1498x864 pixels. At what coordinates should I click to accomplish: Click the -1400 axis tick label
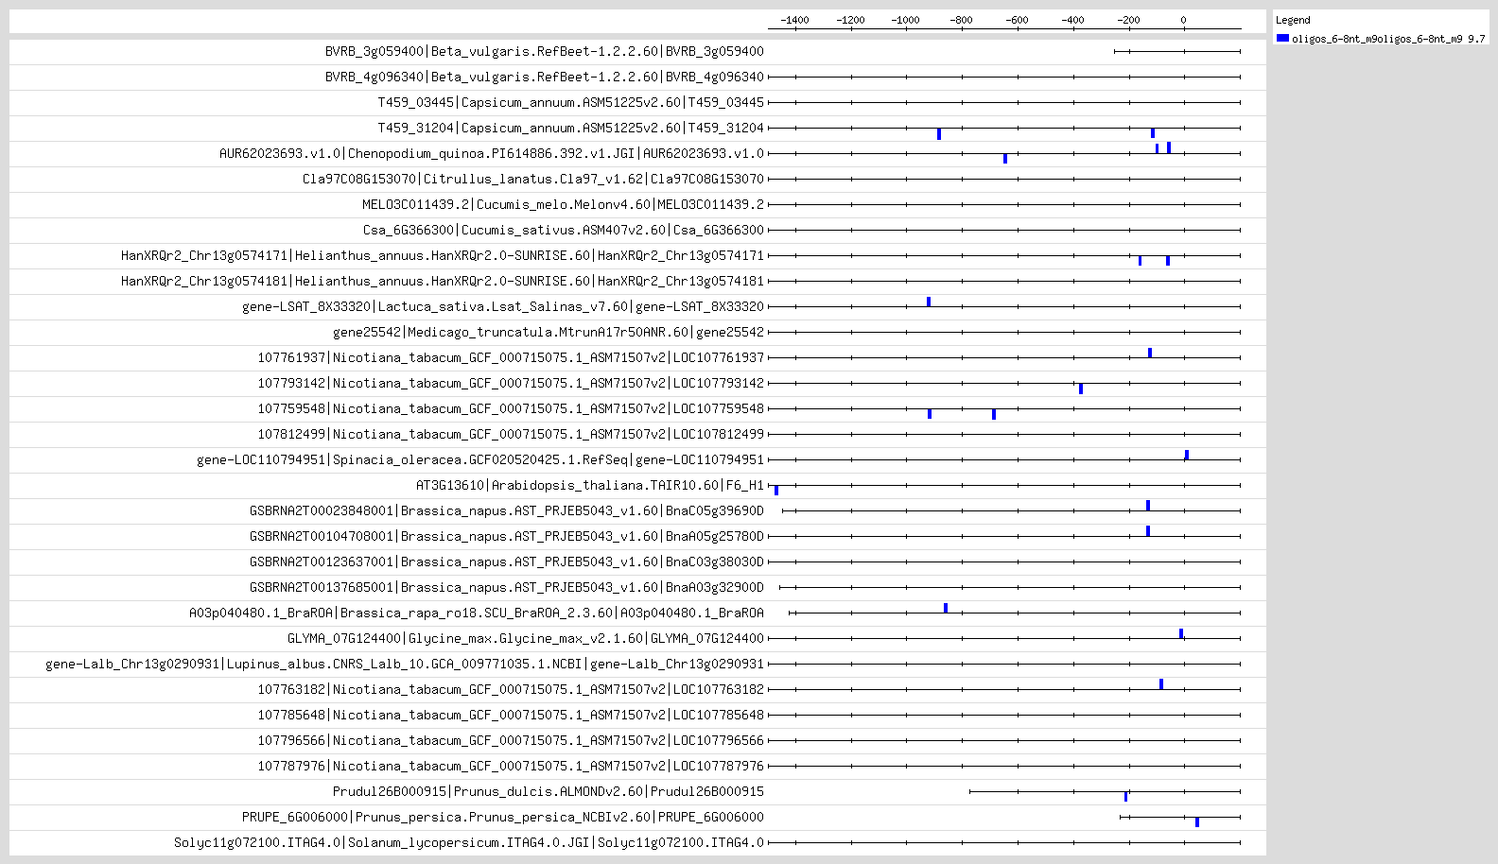(794, 20)
